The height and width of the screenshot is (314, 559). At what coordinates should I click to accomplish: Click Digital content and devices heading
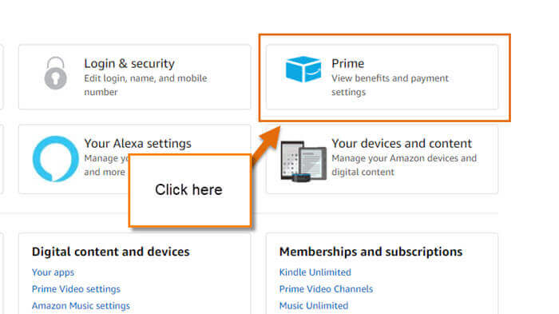click(x=110, y=252)
